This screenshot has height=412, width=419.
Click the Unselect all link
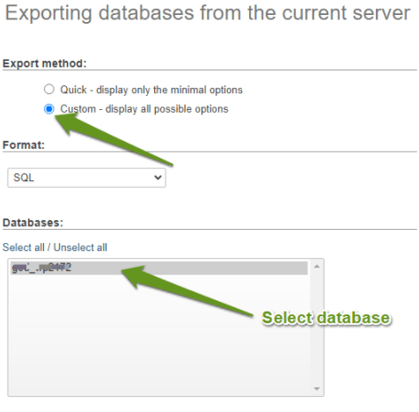[80, 247]
